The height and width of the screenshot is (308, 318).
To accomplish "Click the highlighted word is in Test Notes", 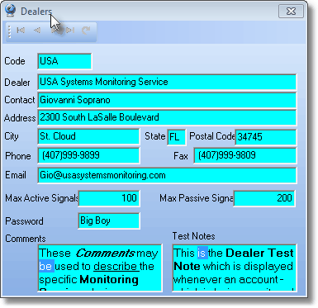I will (x=202, y=254).
